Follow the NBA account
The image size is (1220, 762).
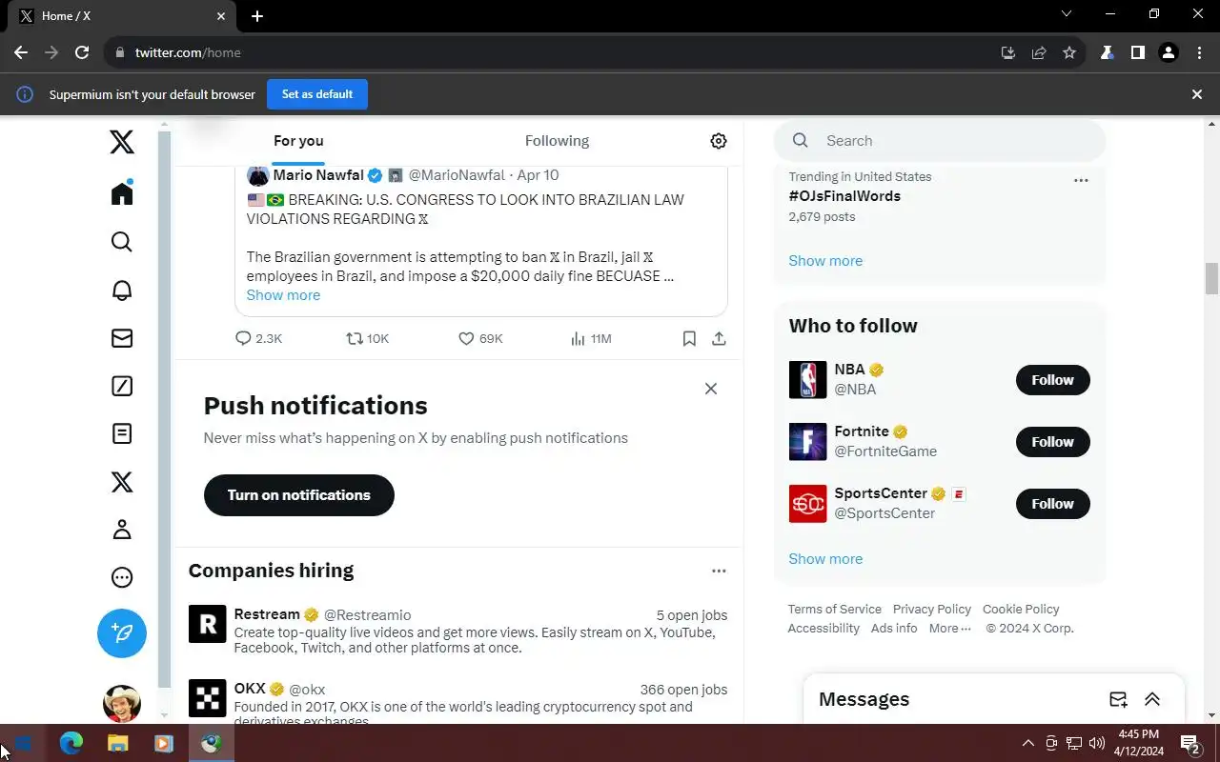(1052, 380)
